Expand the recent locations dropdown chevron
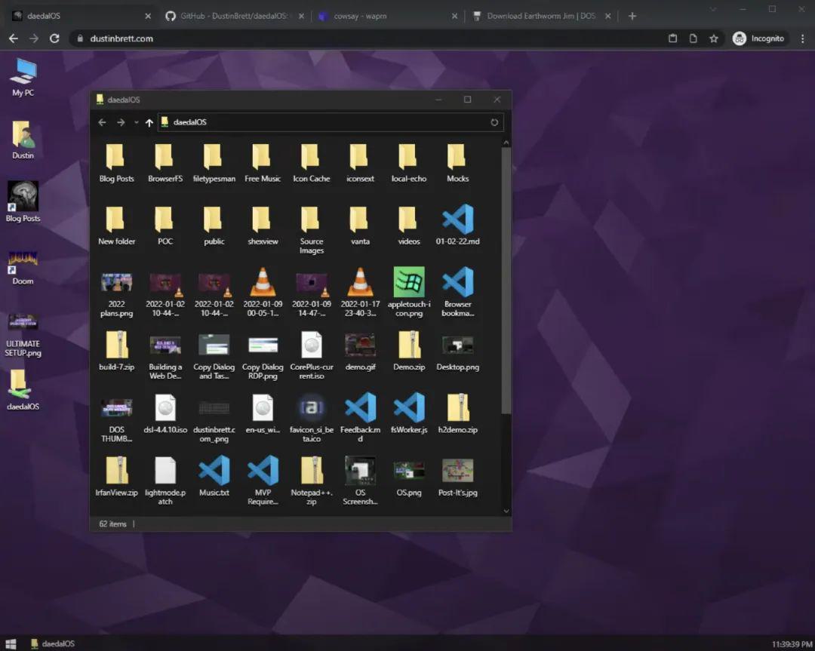Image resolution: width=815 pixels, height=651 pixels. coord(136,122)
